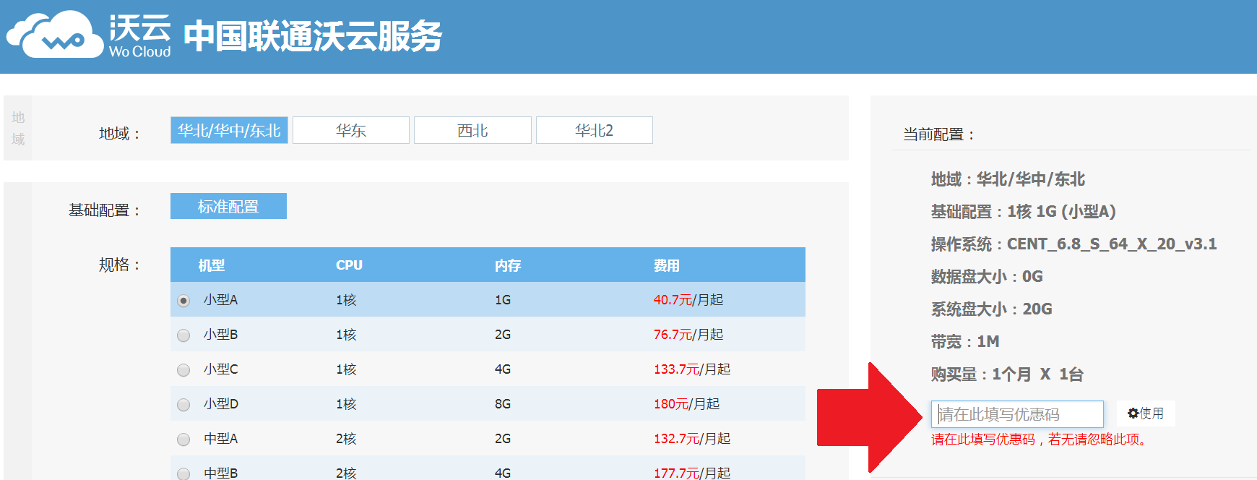This screenshot has width=1257, height=480.
Task: Click the 使用 coupon button
Action: click(1146, 413)
